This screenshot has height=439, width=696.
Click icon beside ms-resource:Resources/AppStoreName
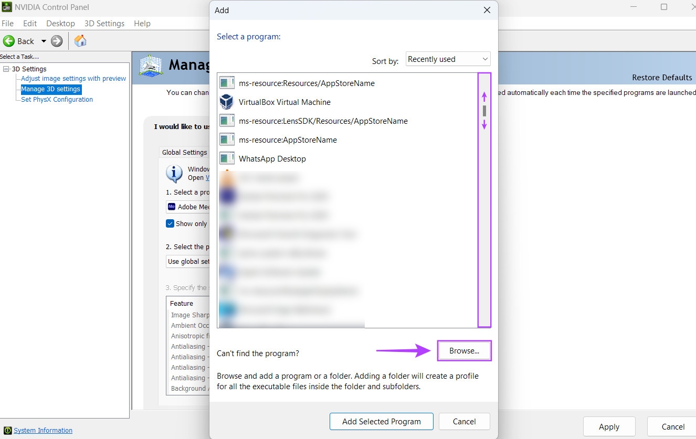227,83
